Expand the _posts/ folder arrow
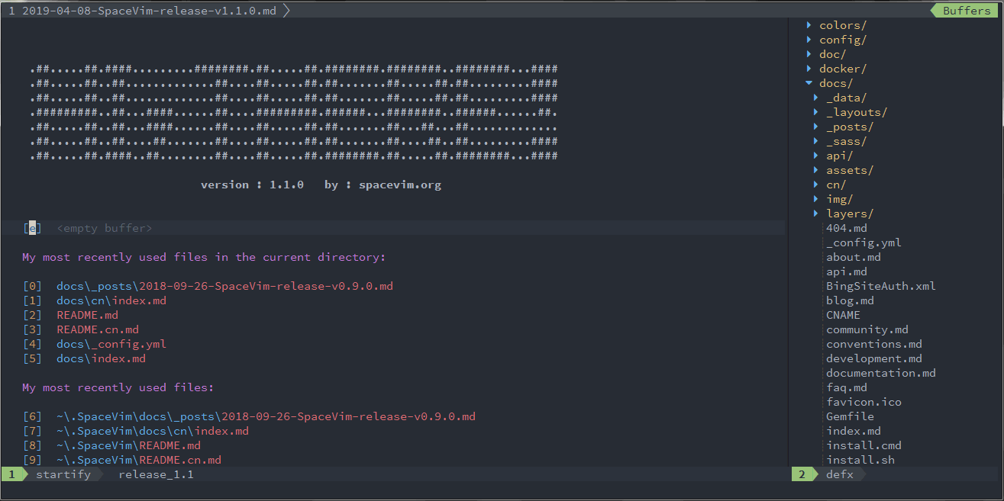 816,127
